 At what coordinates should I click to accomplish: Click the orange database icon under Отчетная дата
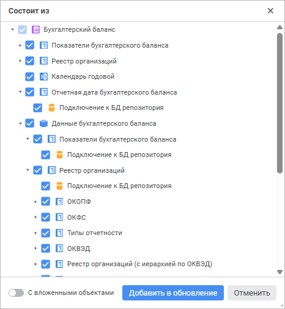tap(51, 107)
